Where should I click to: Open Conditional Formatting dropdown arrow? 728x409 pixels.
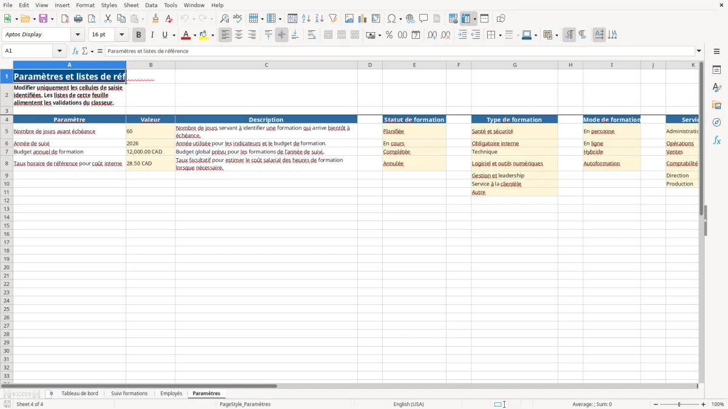click(x=556, y=35)
